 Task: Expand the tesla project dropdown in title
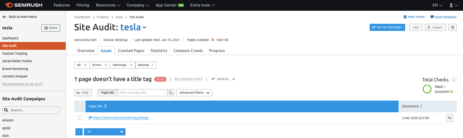(144, 28)
